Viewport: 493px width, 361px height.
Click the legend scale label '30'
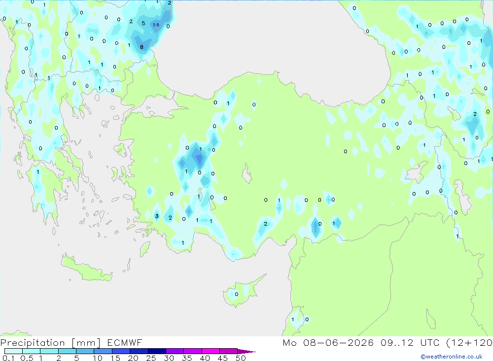(x=169, y=358)
